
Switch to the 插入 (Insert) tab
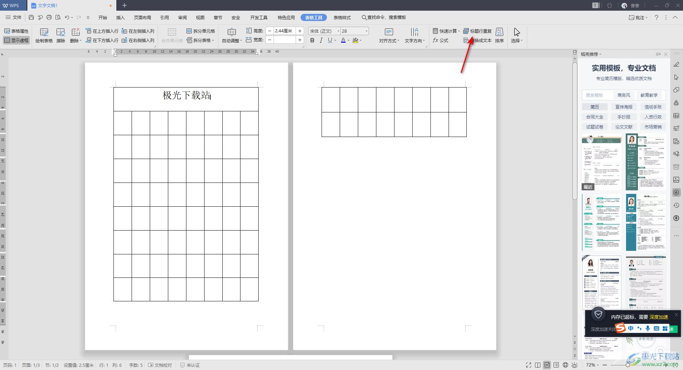coord(121,17)
